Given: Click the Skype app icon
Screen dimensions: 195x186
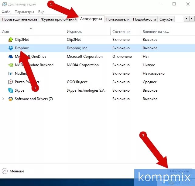Looking at the screenshot, I should pos(11,90).
